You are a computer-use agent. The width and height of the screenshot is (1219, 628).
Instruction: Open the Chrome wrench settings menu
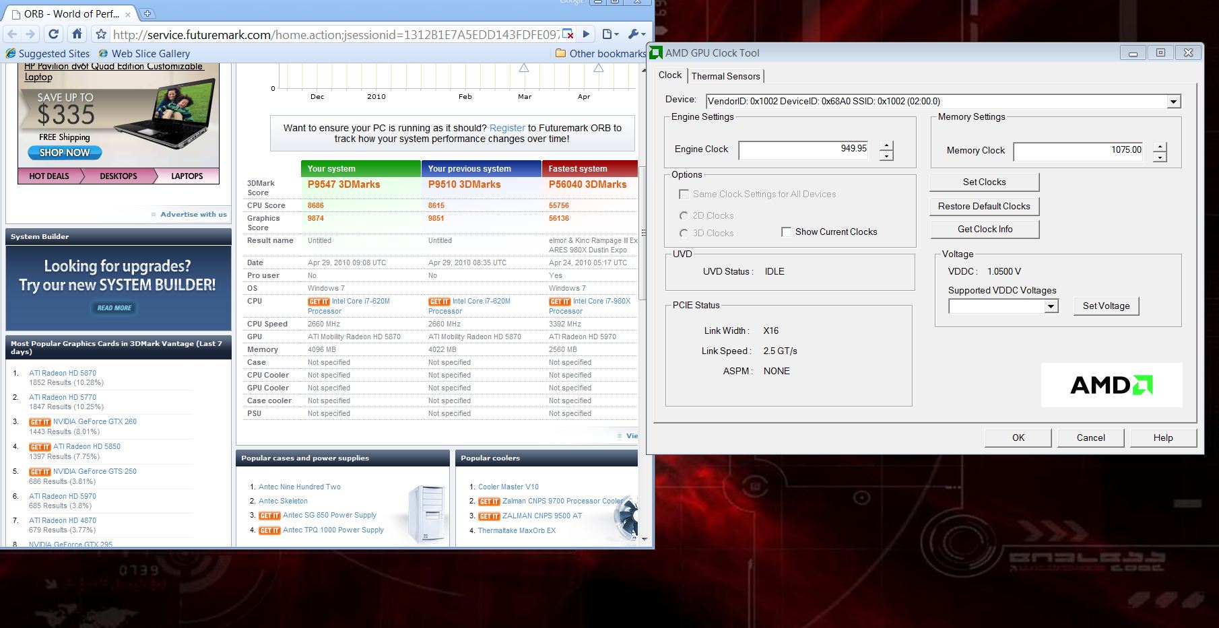[636, 34]
